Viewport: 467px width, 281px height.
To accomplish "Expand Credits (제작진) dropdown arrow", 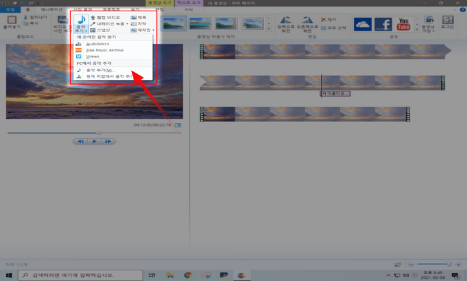I will [x=153, y=31].
